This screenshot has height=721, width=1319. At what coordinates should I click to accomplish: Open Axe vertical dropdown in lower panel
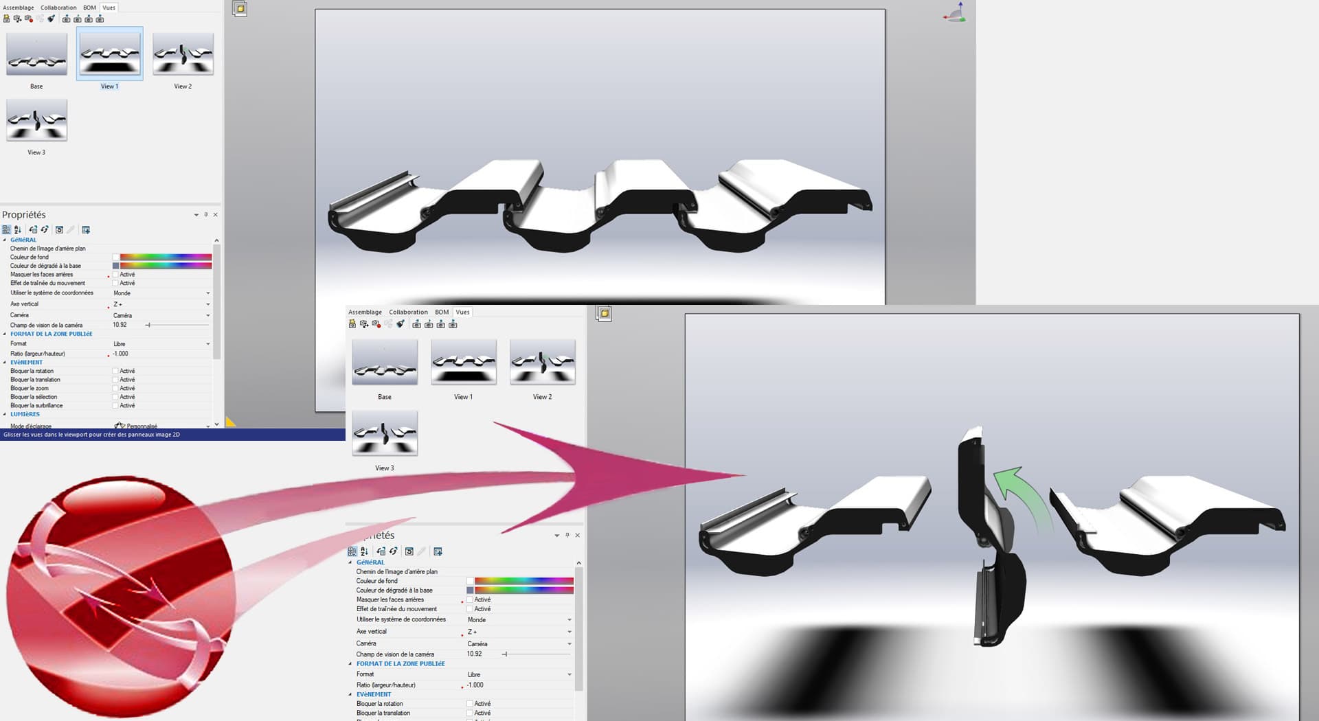click(570, 632)
